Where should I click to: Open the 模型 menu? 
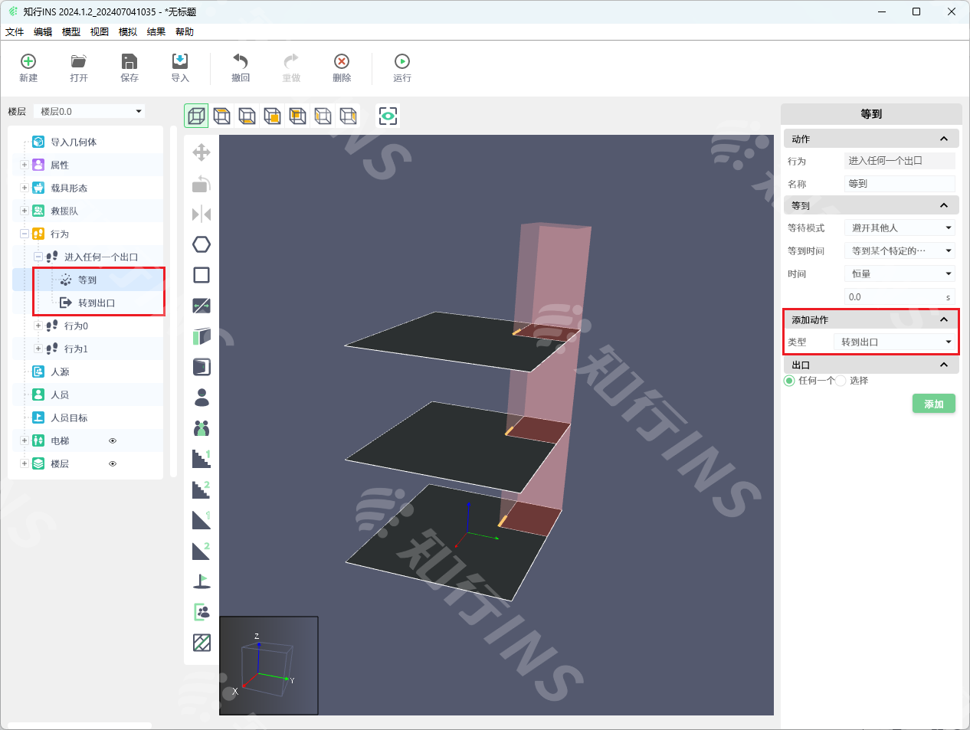pos(71,31)
